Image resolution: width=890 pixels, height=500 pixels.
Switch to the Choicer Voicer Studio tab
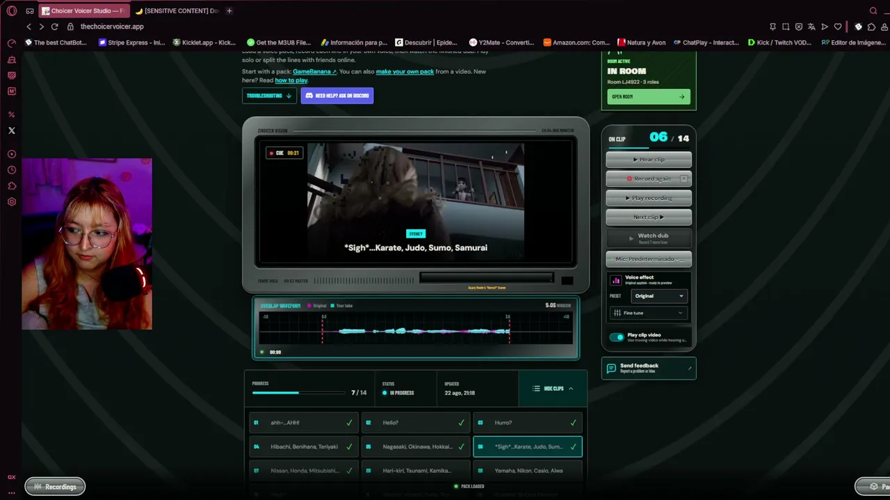(83, 10)
